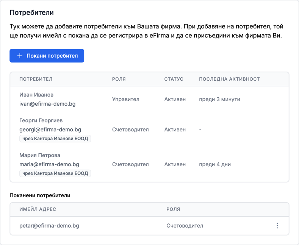Click the Счетоводител role of petar invitation

coord(185,226)
